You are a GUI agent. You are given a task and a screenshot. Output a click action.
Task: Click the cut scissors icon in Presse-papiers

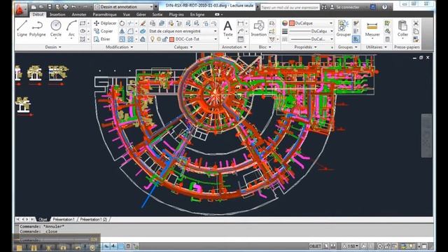(416, 23)
